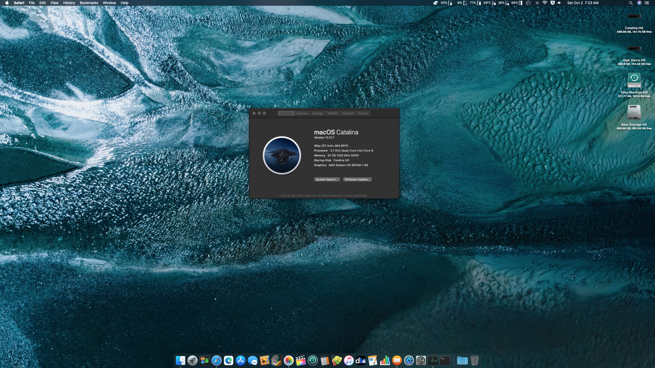Click the Wi-Fi status icon
The width and height of the screenshot is (655, 368).
(x=545, y=3)
